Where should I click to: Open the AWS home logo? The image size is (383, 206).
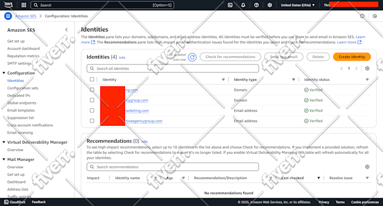(x=8, y=5)
